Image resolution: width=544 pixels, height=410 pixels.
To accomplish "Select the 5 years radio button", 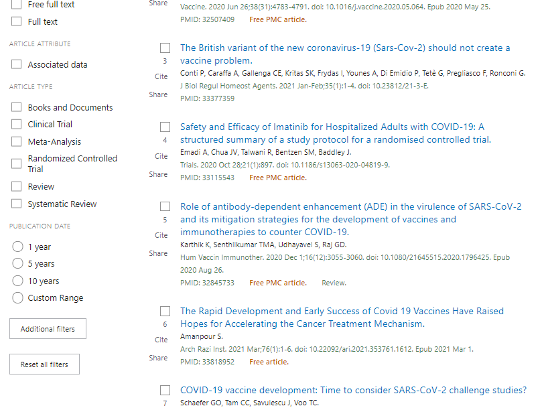I will point(17,264).
